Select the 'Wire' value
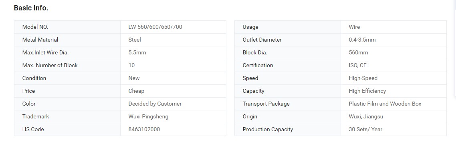The image size is (456, 144). click(x=354, y=27)
